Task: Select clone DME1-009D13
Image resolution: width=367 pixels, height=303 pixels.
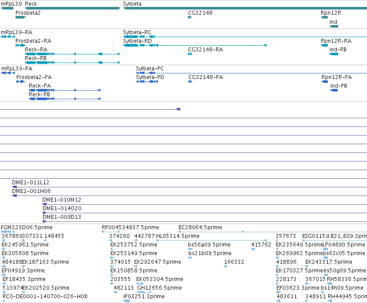Action: click(62, 217)
